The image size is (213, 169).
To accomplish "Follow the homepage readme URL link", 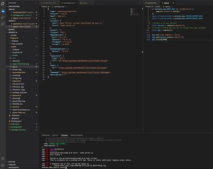I will 85,72.
